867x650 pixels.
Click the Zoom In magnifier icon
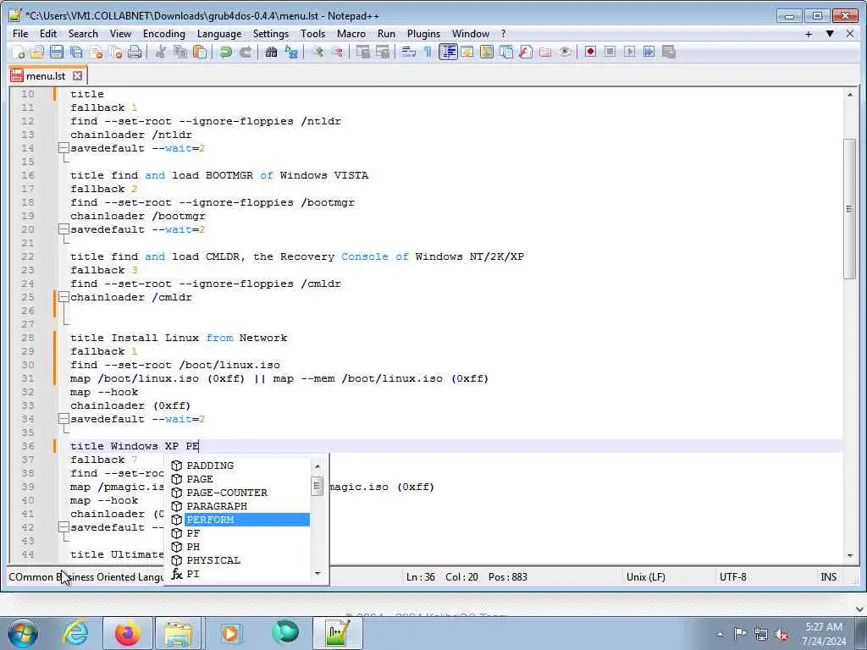tap(318, 52)
